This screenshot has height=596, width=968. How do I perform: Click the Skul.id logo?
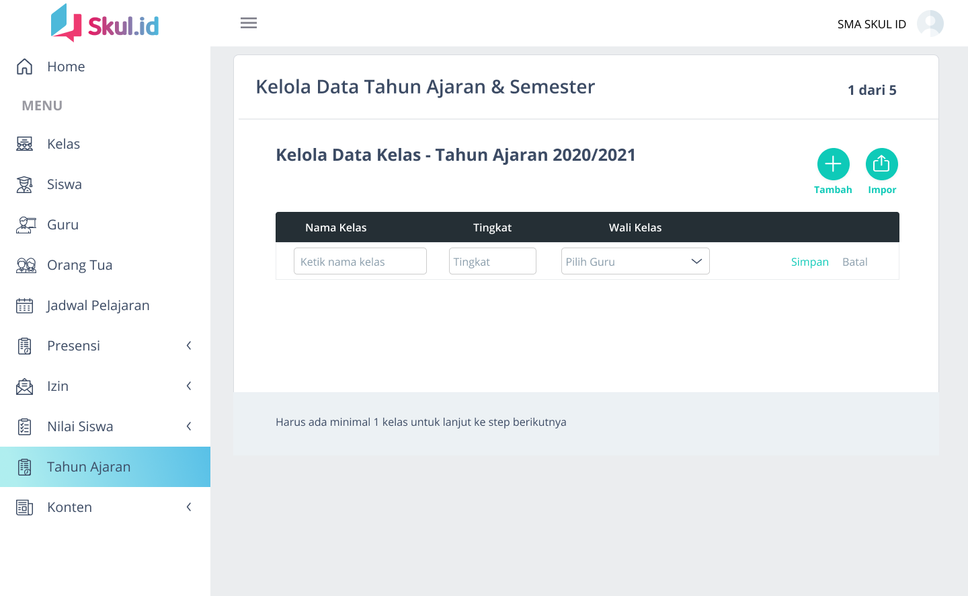[x=105, y=24]
